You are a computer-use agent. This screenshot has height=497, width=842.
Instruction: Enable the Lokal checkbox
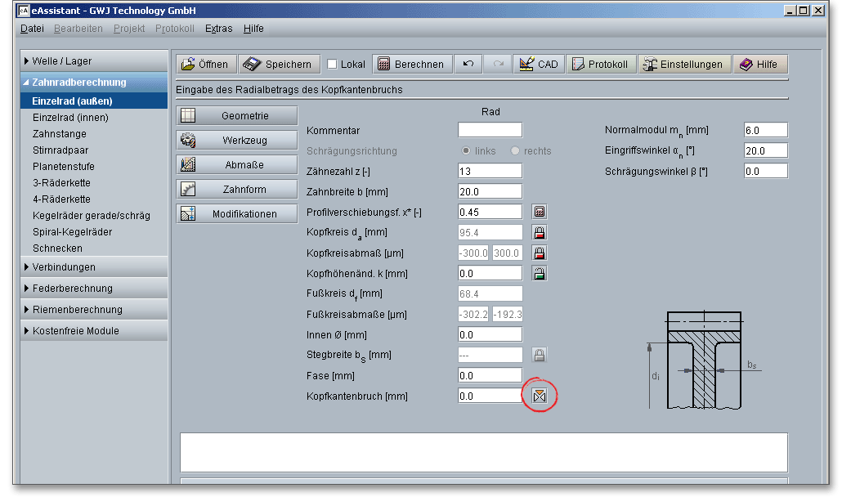tap(332, 65)
